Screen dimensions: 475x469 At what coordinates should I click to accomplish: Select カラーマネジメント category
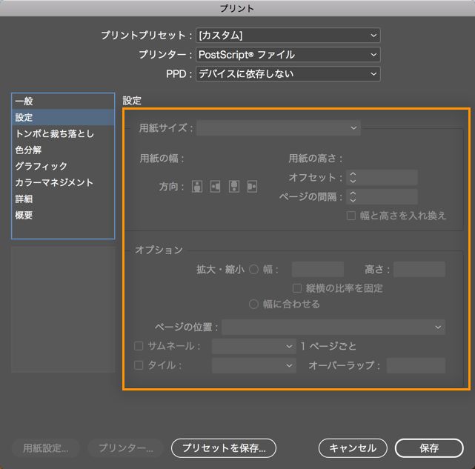[x=63, y=182]
